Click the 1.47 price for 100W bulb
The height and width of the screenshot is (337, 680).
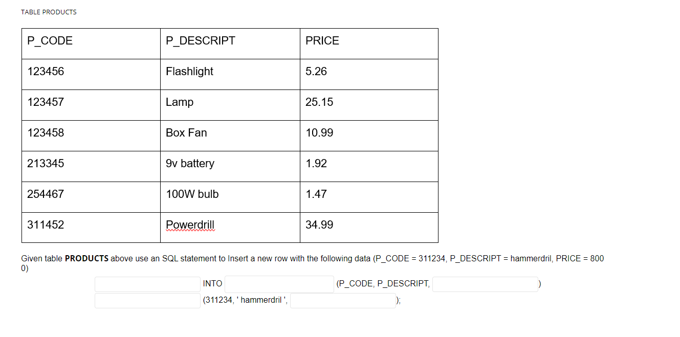(315, 194)
